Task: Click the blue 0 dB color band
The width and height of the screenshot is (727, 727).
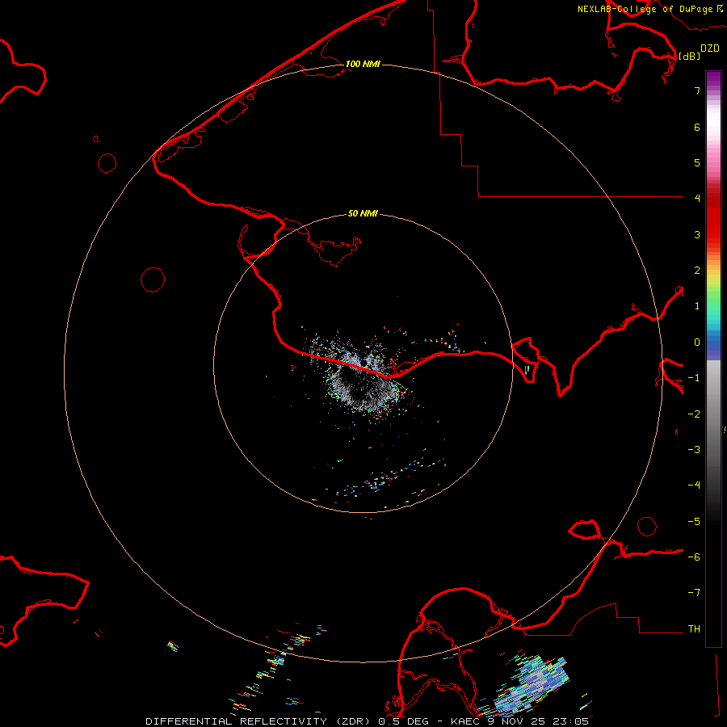Action: [x=713, y=344]
